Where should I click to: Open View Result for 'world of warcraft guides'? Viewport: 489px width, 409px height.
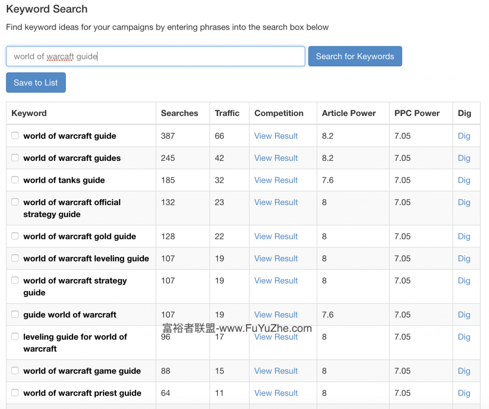tap(276, 158)
